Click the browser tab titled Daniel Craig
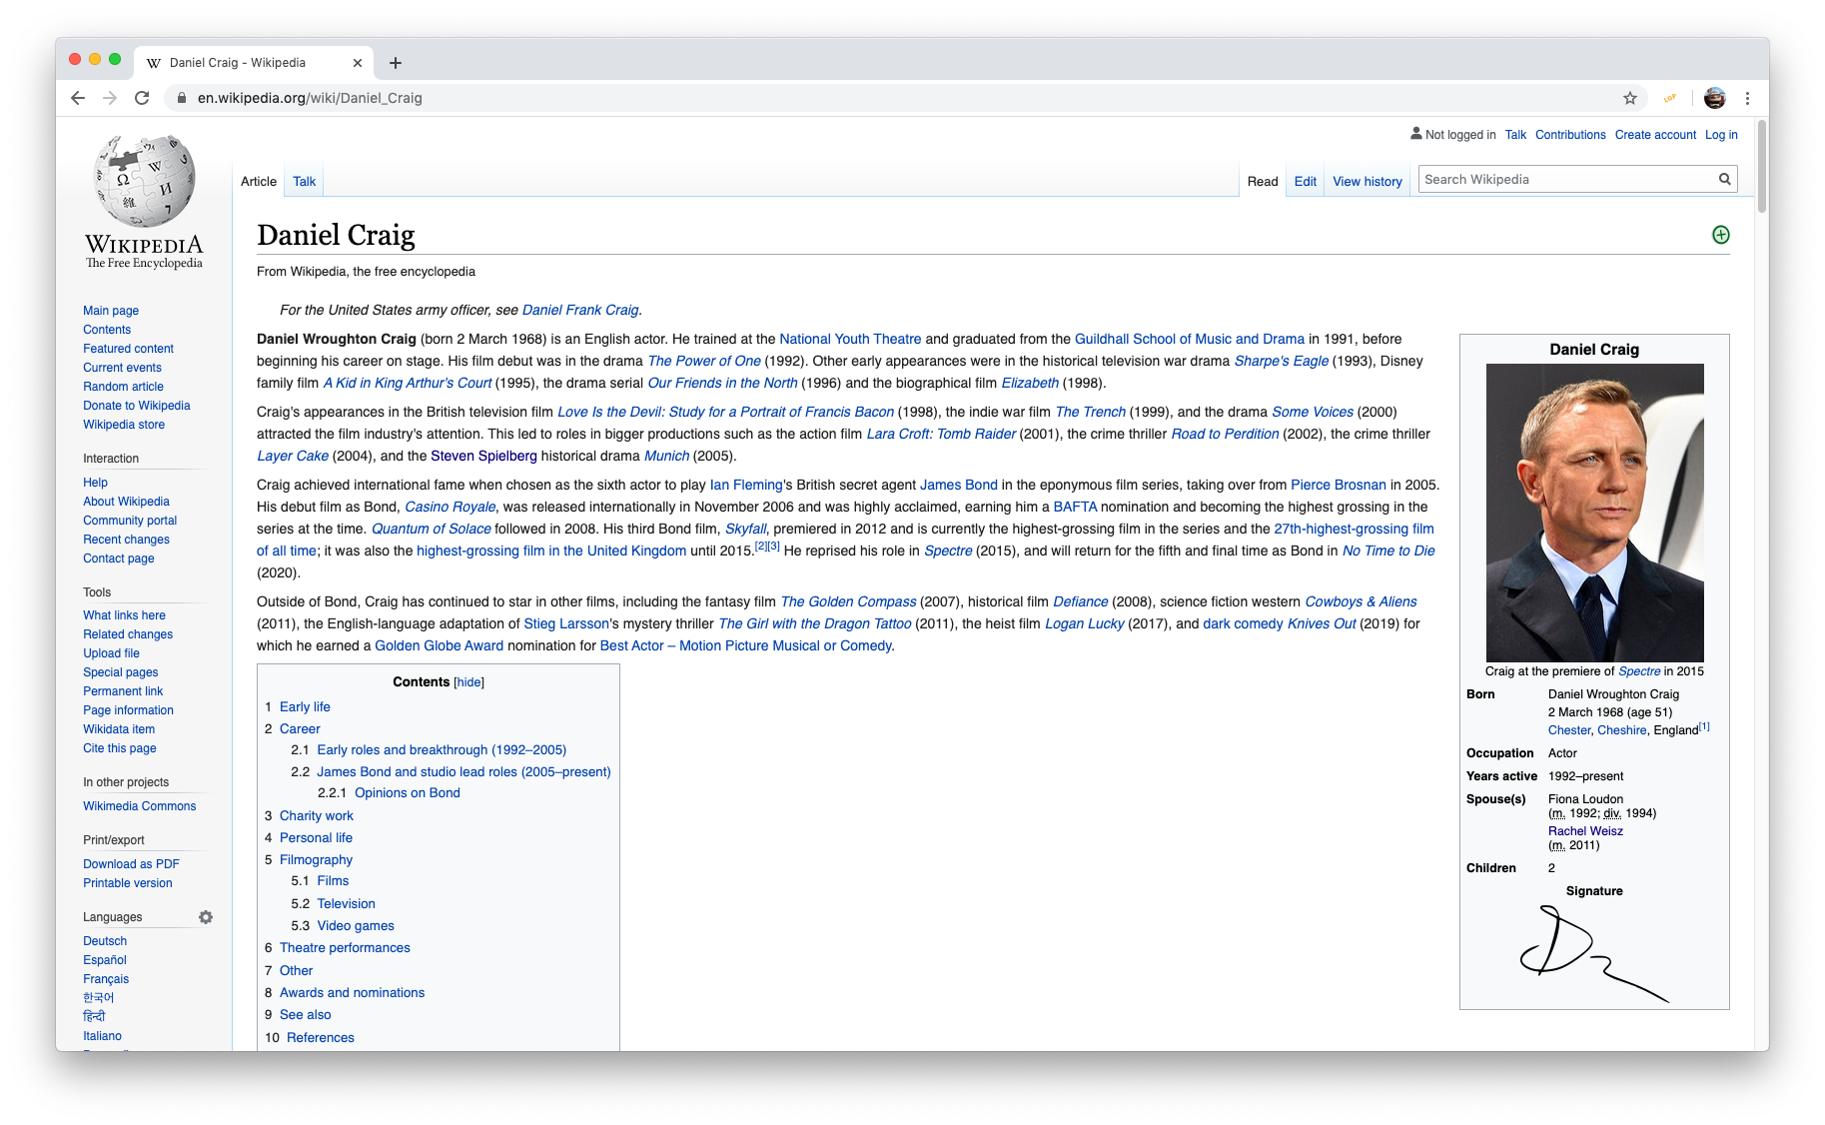This screenshot has width=1825, height=1125. coord(254,63)
